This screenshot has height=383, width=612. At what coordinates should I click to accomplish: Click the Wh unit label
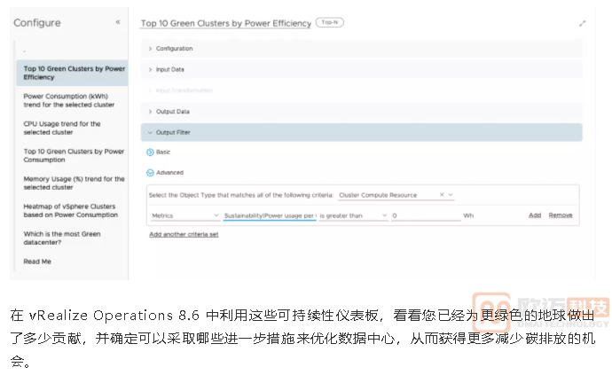pos(468,215)
